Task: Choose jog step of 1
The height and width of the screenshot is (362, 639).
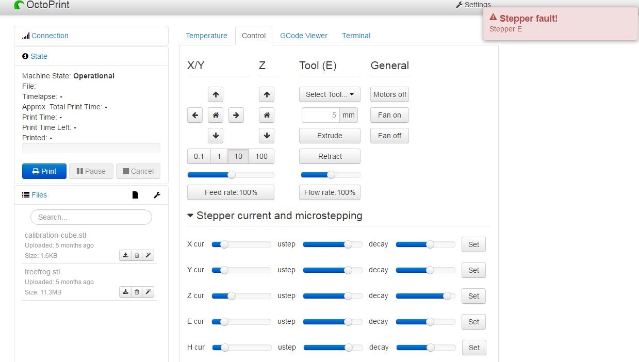Action: click(219, 156)
